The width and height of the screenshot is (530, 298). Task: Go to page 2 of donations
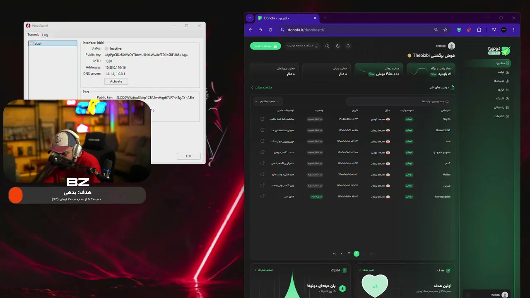click(x=349, y=253)
